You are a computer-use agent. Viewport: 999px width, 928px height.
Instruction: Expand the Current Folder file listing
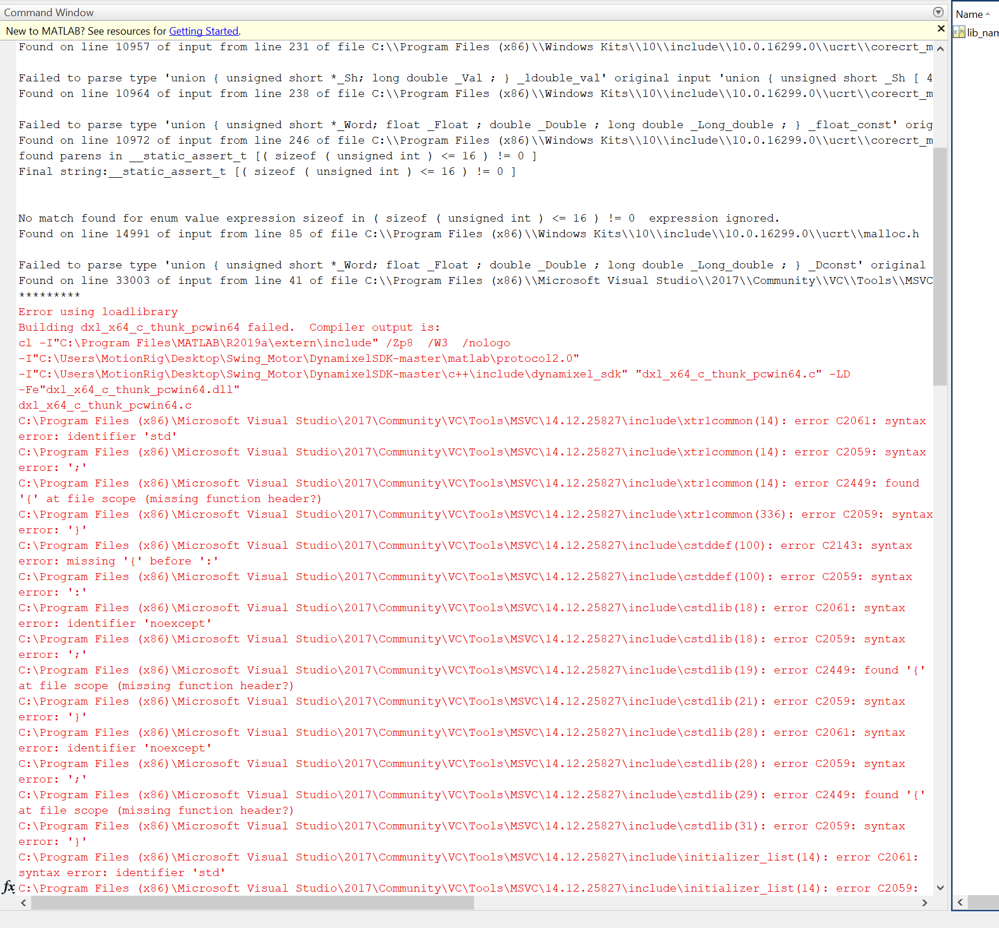[976, 33]
